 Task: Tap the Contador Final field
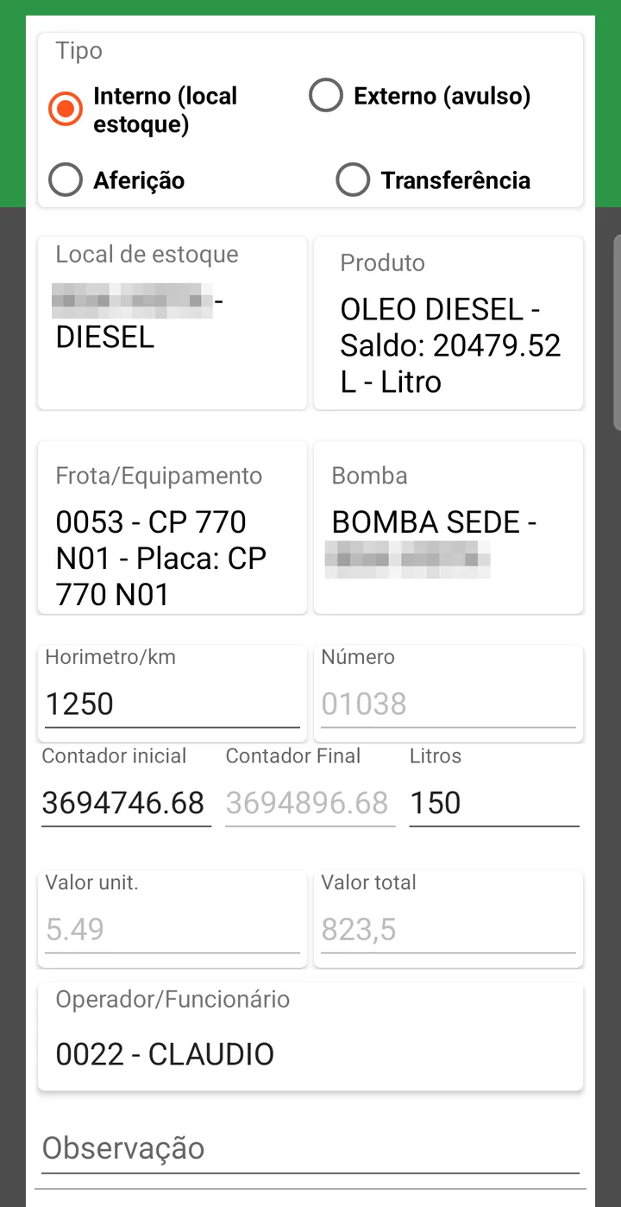pyautogui.click(x=310, y=804)
